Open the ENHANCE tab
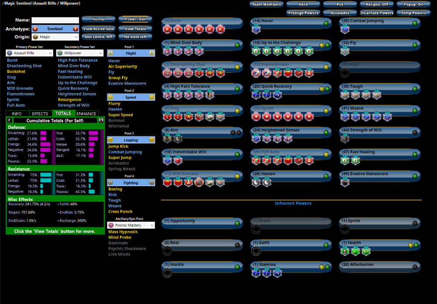 [86, 114]
